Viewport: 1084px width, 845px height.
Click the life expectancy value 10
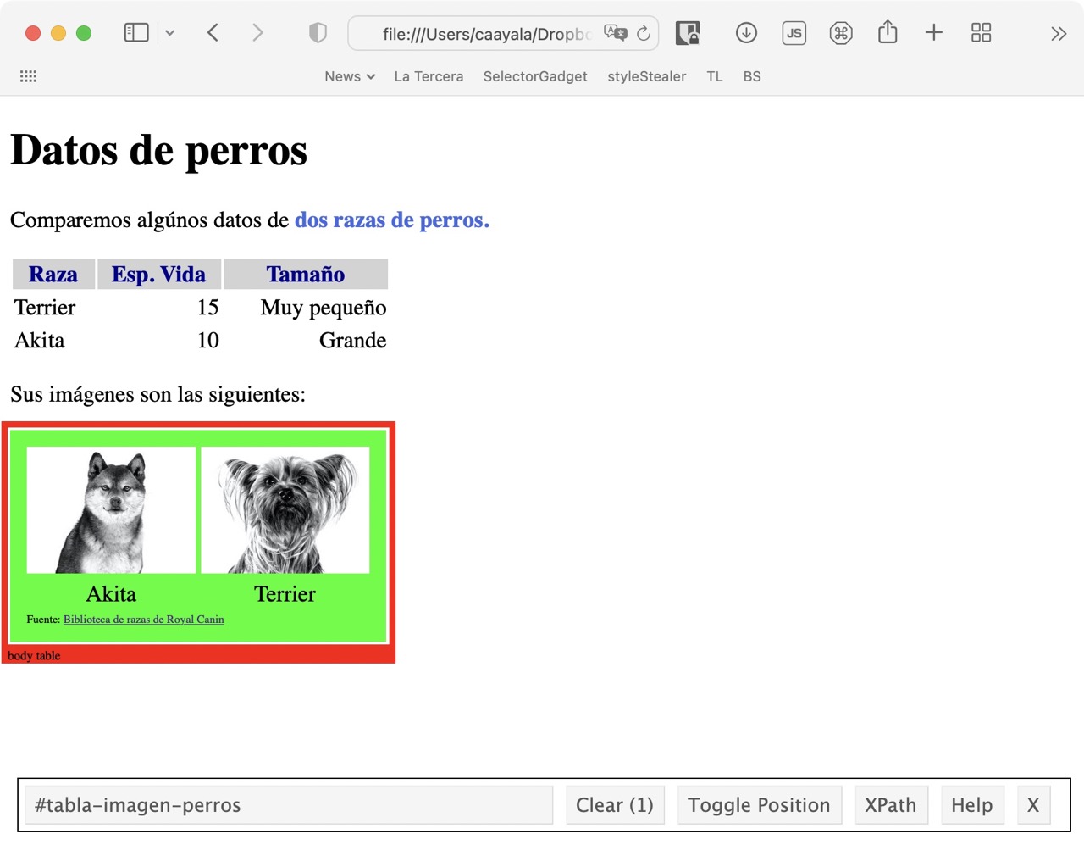pyautogui.click(x=208, y=341)
